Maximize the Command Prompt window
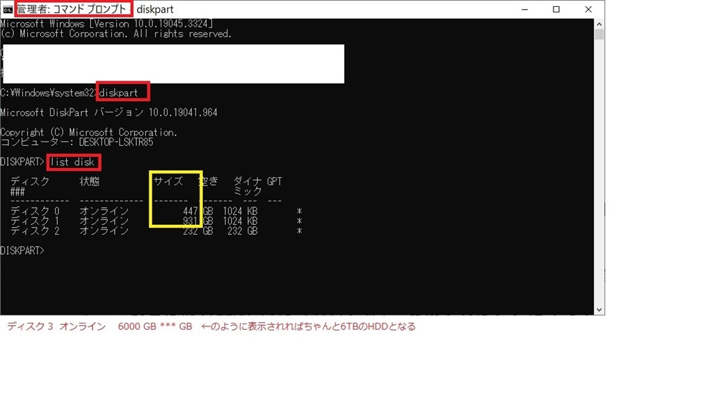 pyautogui.click(x=556, y=9)
